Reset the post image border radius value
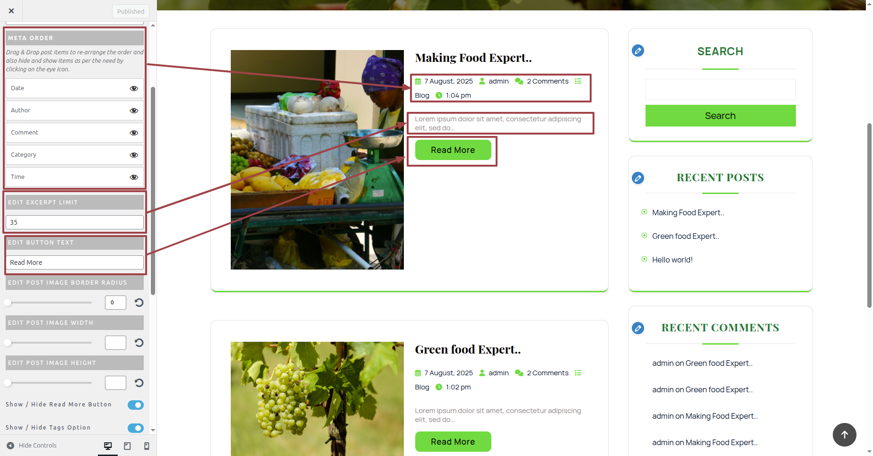Viewport: 873px width, 456px height. pyautogui.click(x=139, y=303)
